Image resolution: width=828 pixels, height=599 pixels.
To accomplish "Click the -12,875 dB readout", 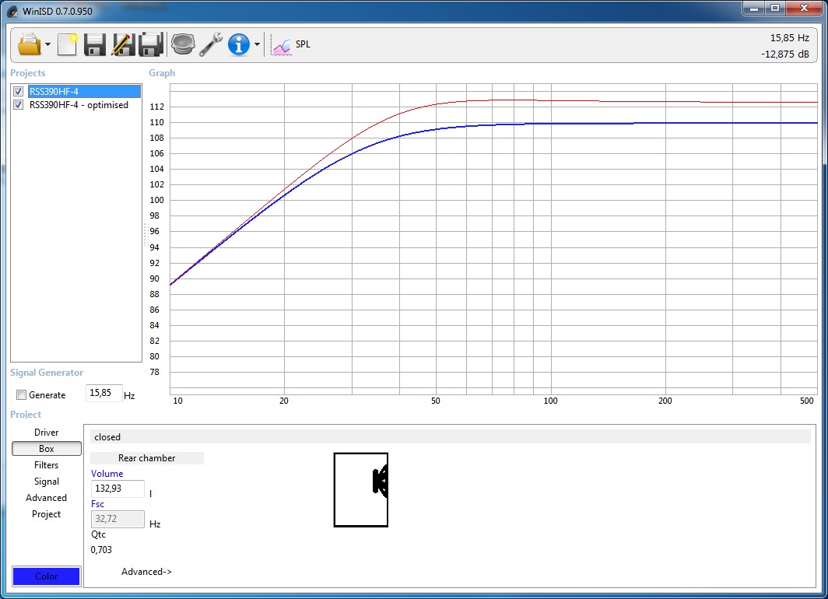I will pyautogui.click(x=785, y=54).
